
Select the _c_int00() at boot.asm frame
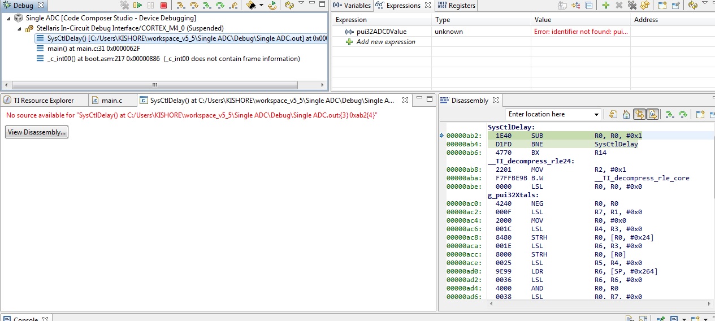point(168,59)
